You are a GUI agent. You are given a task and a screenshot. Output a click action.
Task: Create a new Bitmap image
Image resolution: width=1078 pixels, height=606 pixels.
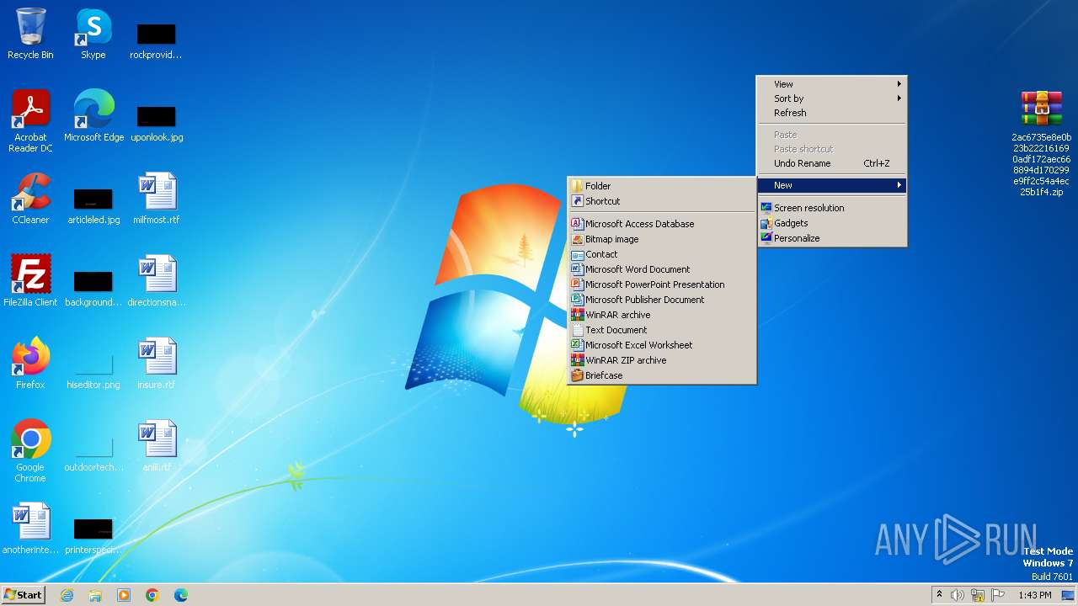662,239
